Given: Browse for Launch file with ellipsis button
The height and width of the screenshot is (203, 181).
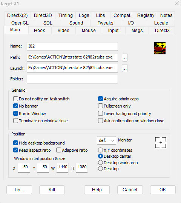Looking at the screenshot, I should pos(125,68).
